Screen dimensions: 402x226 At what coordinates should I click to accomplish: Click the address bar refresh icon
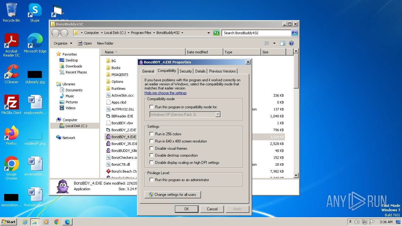click(216, 33)
